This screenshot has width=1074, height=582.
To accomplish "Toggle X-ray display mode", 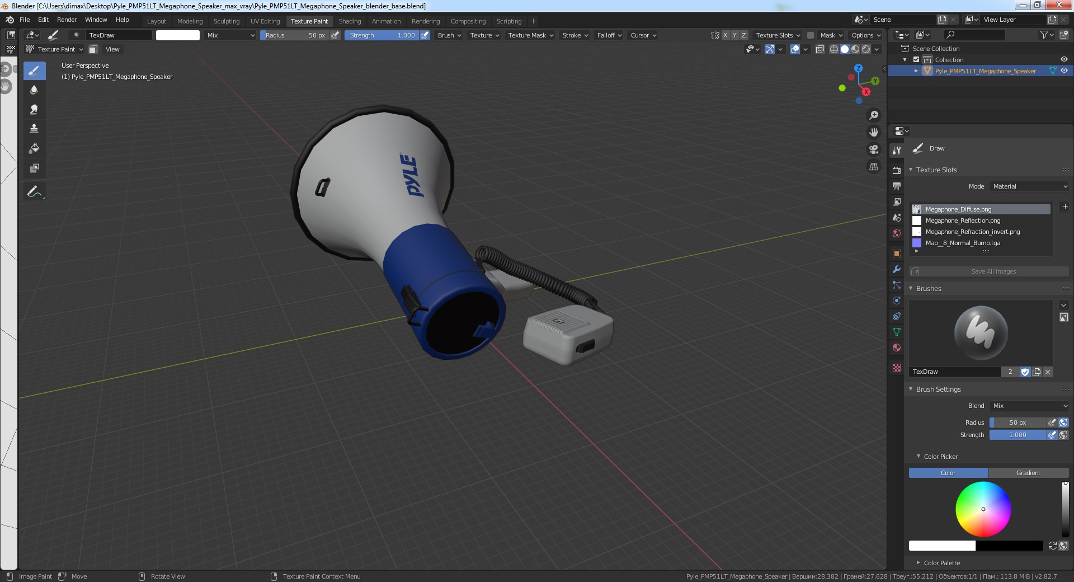I will (x=820, y=49).
